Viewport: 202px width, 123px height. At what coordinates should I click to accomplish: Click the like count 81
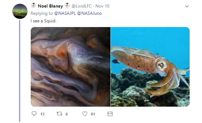point(93,114)
